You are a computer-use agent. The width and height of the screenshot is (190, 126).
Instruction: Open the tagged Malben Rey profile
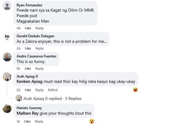pos(28,113)
